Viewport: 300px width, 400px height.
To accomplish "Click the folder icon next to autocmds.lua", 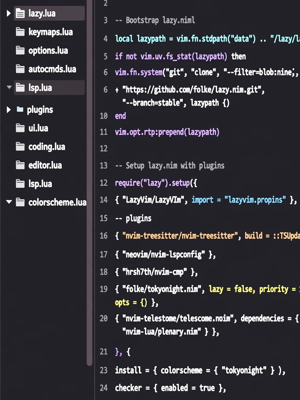I will pos(20,69).
